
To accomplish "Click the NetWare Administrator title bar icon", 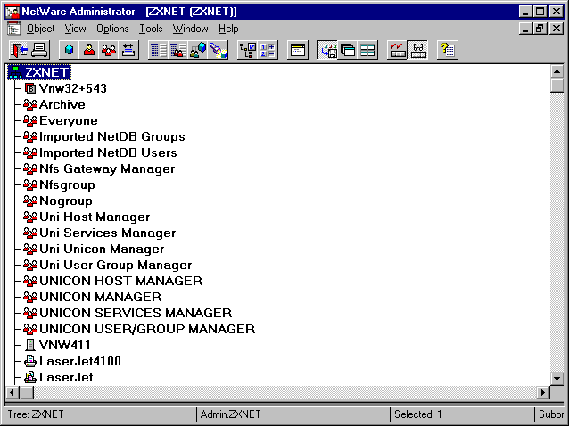I will 12,12.
